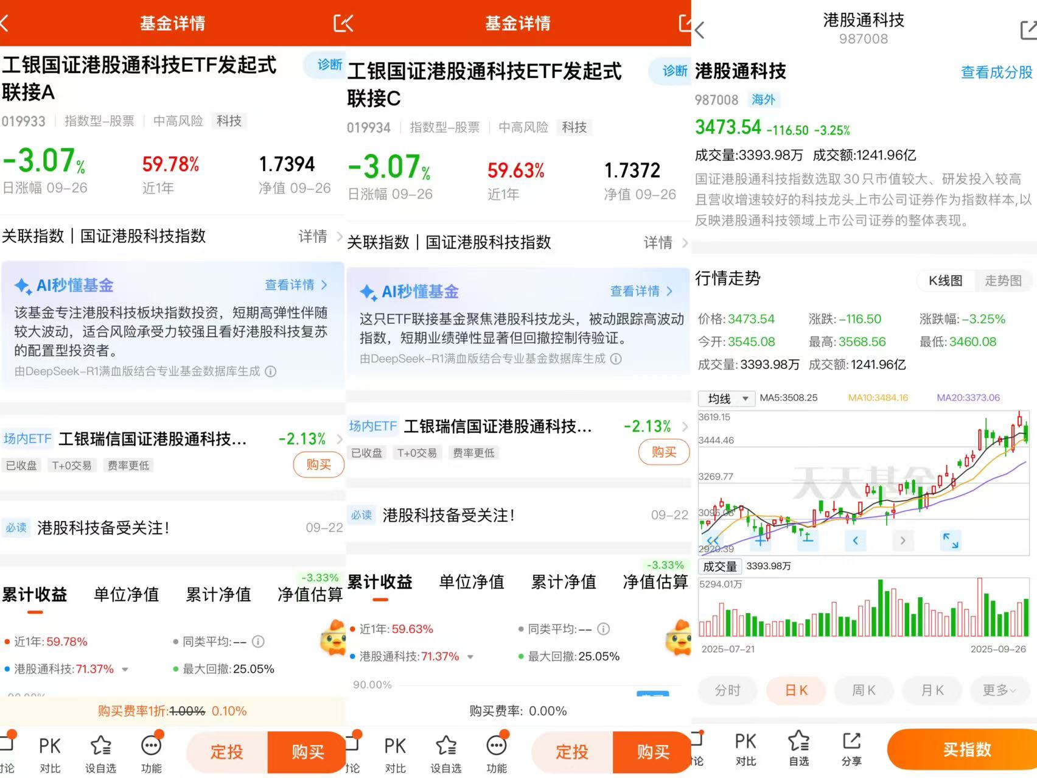Select 分时 chart period
The height and width of the screenshot is (778, 1037).
[727, 690]
